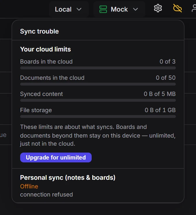Click the 0 B of 1 GB value
Viewport: 196px width, 215px height.
[x=160, y=110]
